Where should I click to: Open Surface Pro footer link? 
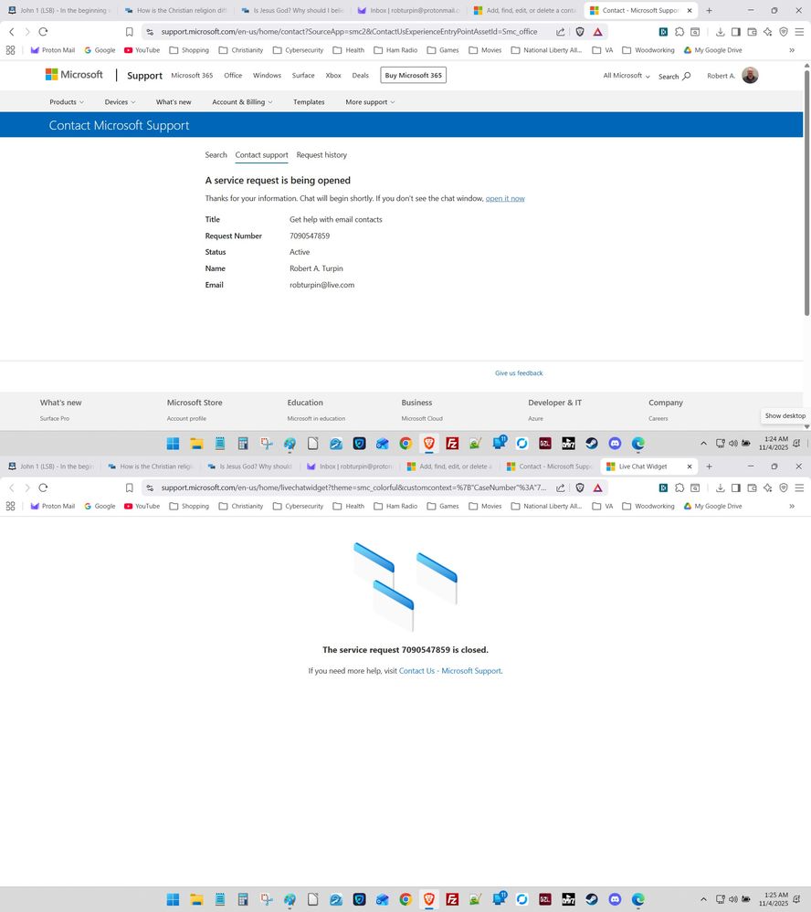[x=55, y=418]
